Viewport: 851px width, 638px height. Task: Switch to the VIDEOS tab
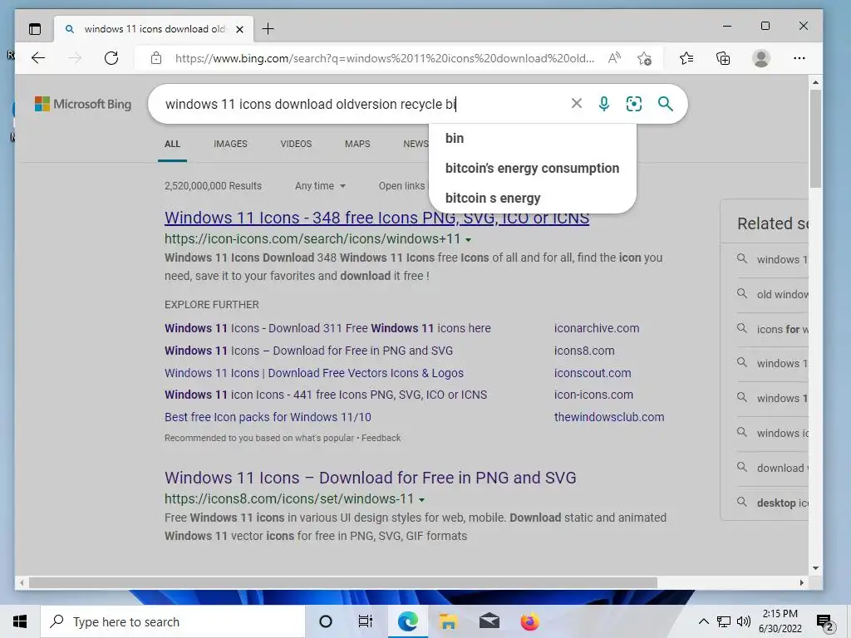(296, 144)
